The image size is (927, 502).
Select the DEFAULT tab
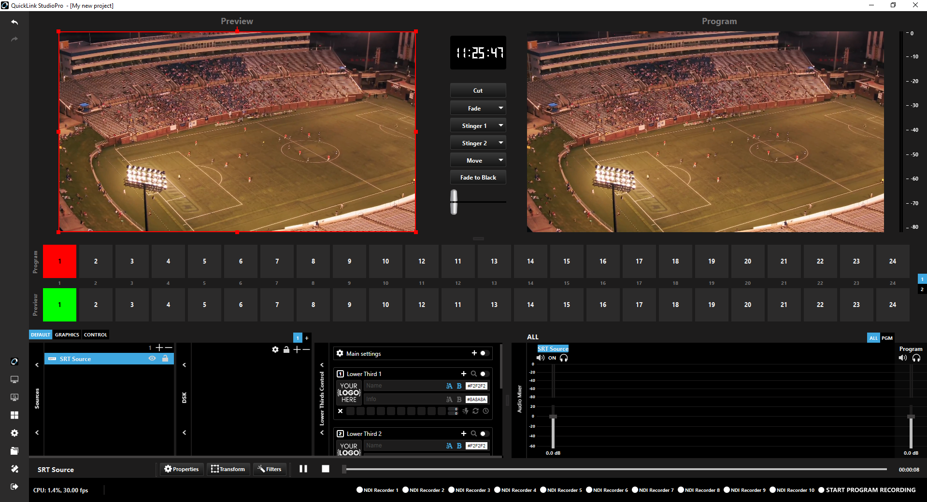(x=41, y=335)
